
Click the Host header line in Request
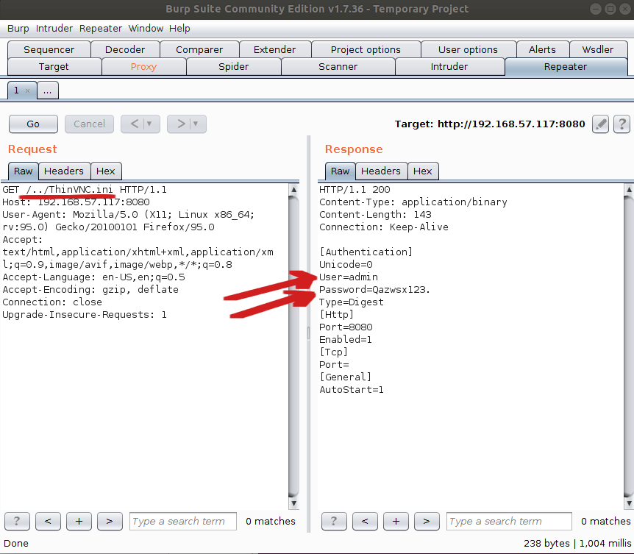[x=76, y=202]
